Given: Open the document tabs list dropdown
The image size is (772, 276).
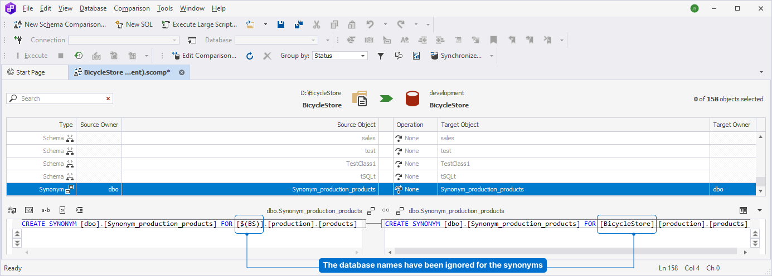Looking at the screenshot, I should click(x=761, y=72).
